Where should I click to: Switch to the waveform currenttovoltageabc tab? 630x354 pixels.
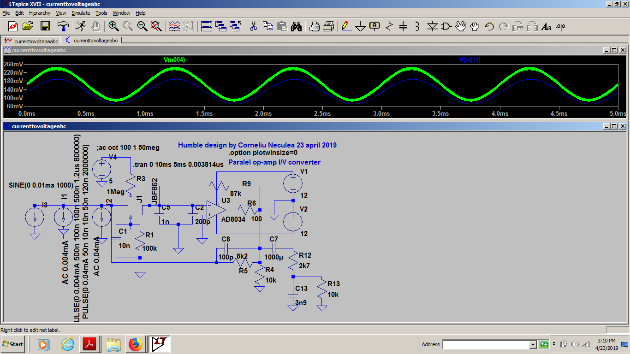[32, 41]
